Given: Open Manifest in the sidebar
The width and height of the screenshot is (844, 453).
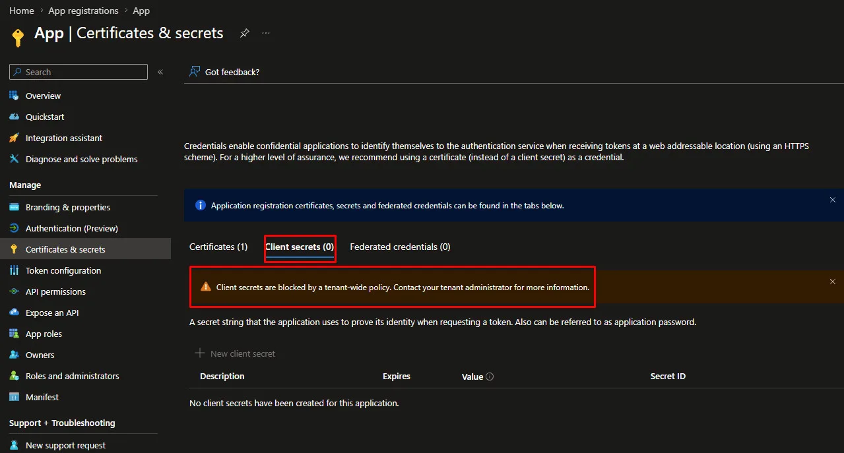Looking at the screenshot, I should click(x=42, y=397).
